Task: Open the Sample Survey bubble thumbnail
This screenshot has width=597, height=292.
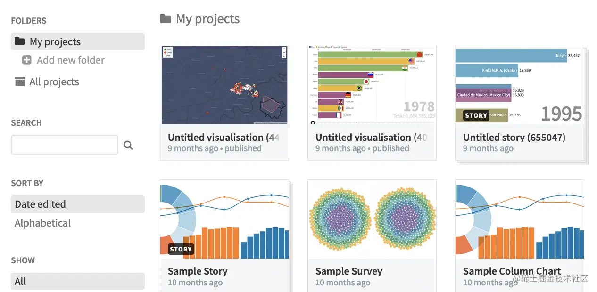Action: pos(372,219)
